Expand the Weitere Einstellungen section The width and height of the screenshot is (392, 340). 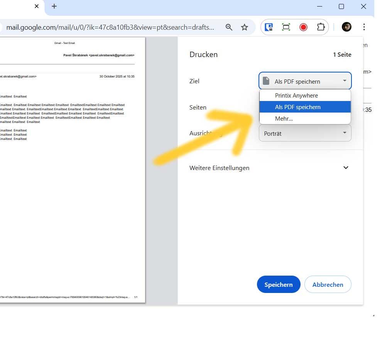click(345, 167)
